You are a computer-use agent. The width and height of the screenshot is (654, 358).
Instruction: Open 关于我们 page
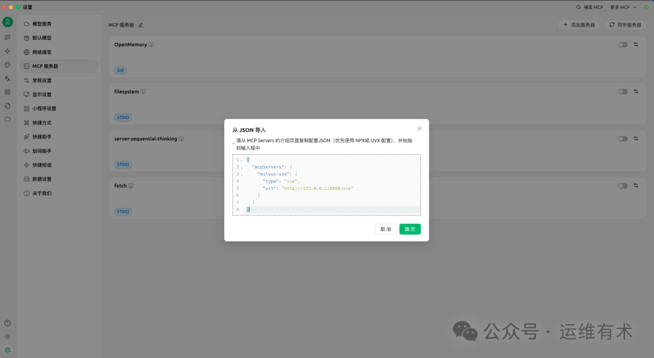pos(59,194)
